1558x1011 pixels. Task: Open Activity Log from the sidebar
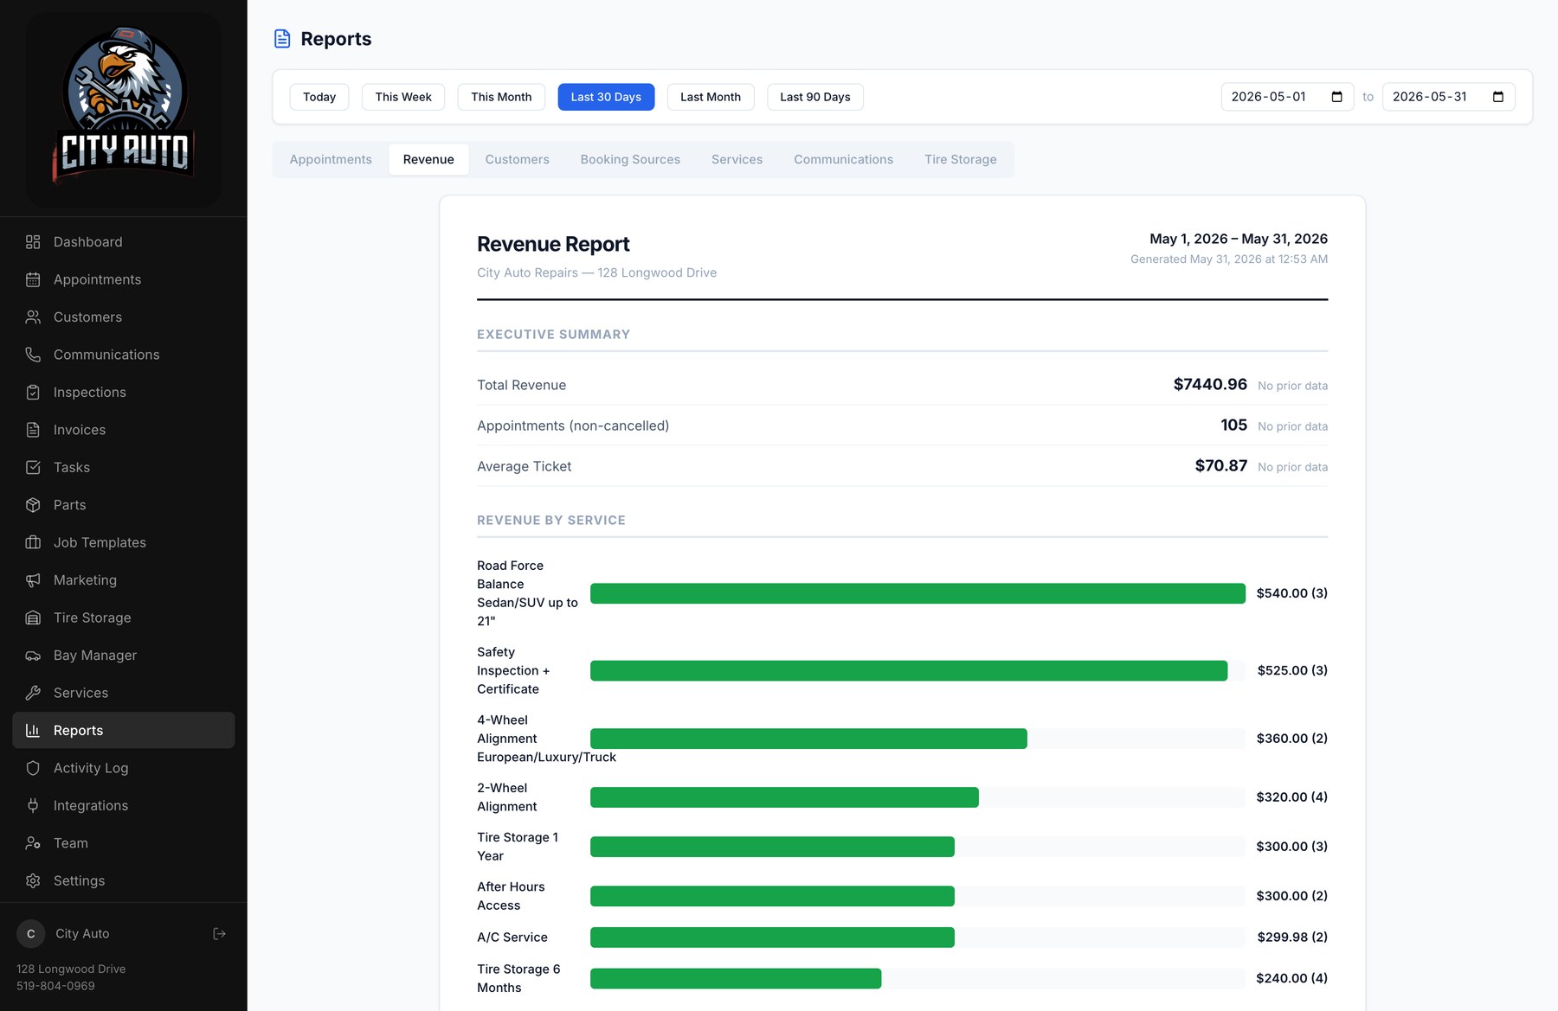[x=124, y=768]
